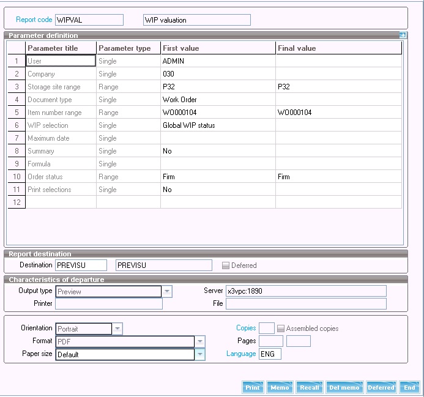The image size is (424, 397).
Task: Click the Memo button
Action: [x=280, y=388]
